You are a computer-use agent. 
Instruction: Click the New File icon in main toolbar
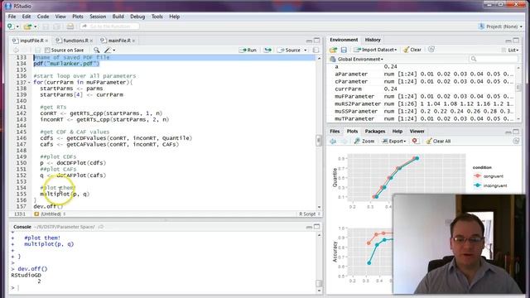click(11, 26)
